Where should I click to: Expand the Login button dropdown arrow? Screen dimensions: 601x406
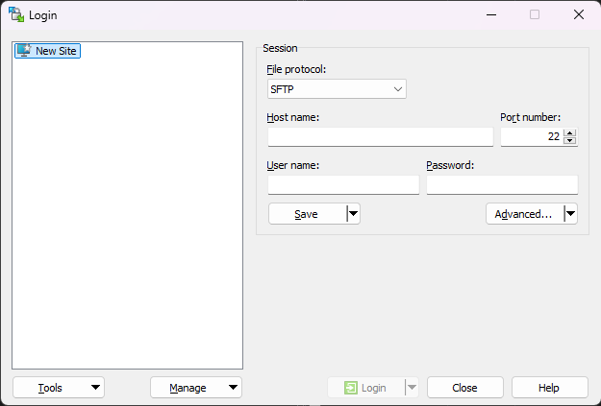pos(412,388)
